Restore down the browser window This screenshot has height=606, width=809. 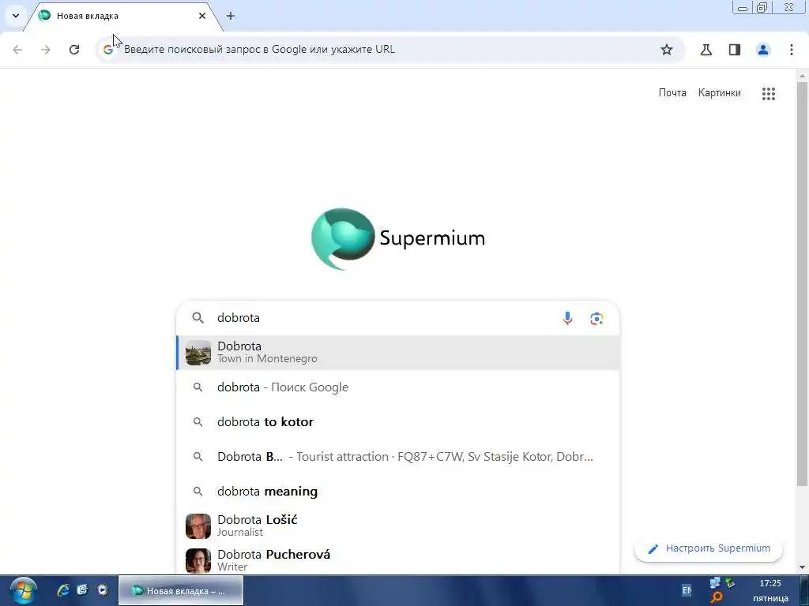762,7
